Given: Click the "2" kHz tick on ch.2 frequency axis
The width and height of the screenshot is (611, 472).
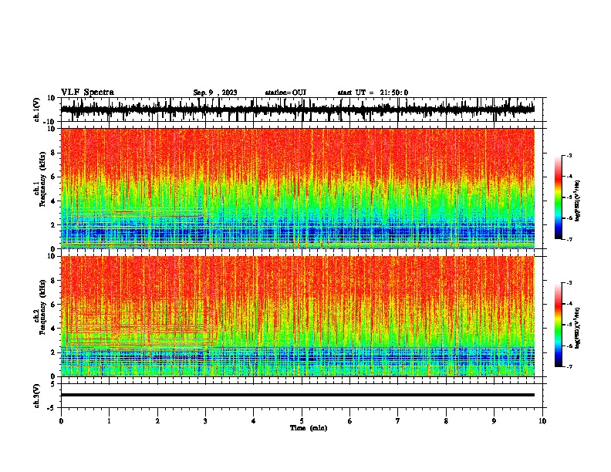Looking at the screenshot, I should [x=53, y=352].
